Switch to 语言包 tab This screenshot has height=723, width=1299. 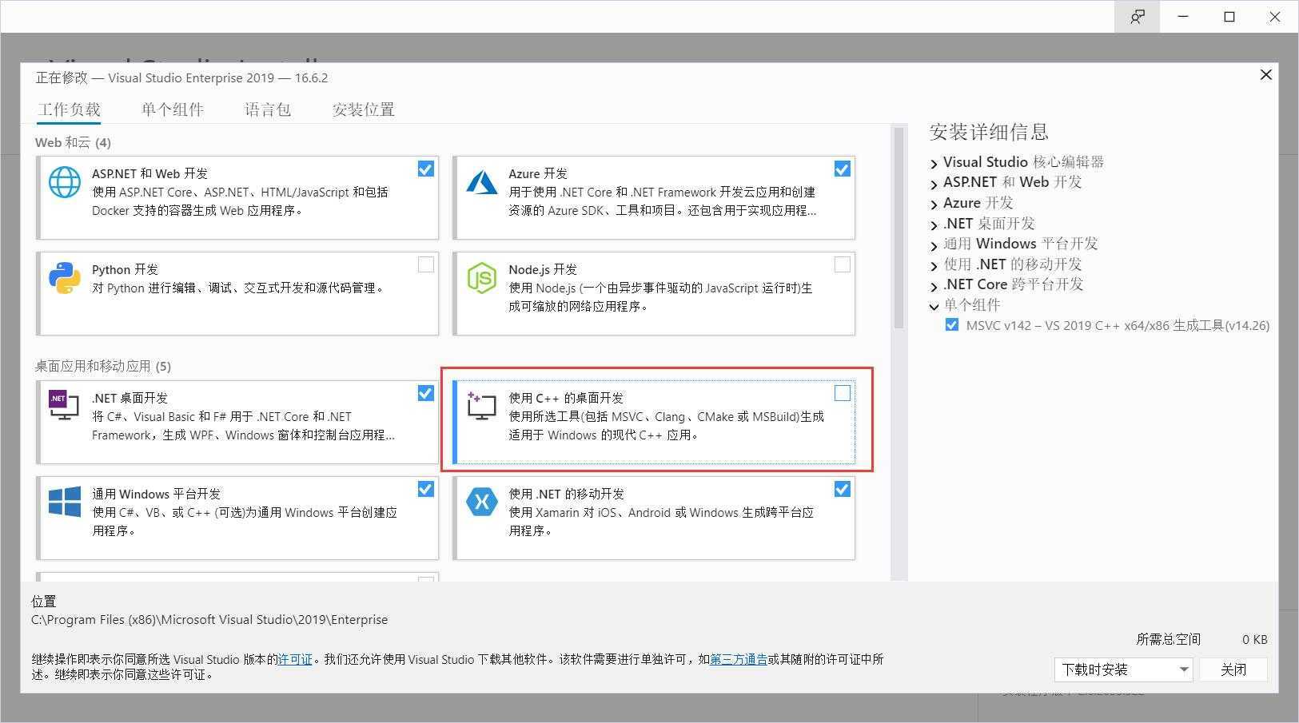268,109
